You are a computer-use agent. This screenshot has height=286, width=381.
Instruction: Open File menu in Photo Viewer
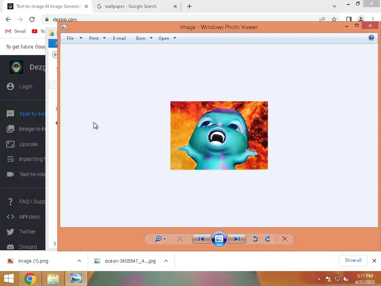[x=70, y=38]
